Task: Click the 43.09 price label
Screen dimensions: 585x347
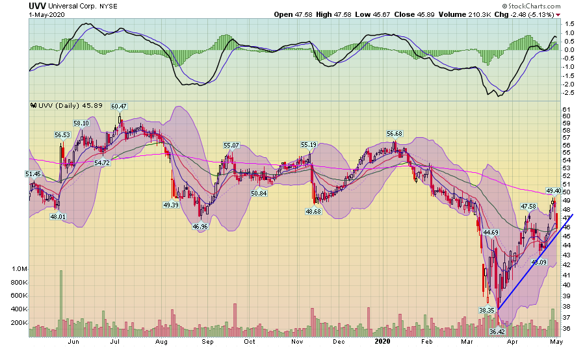Action: [539, 262]
